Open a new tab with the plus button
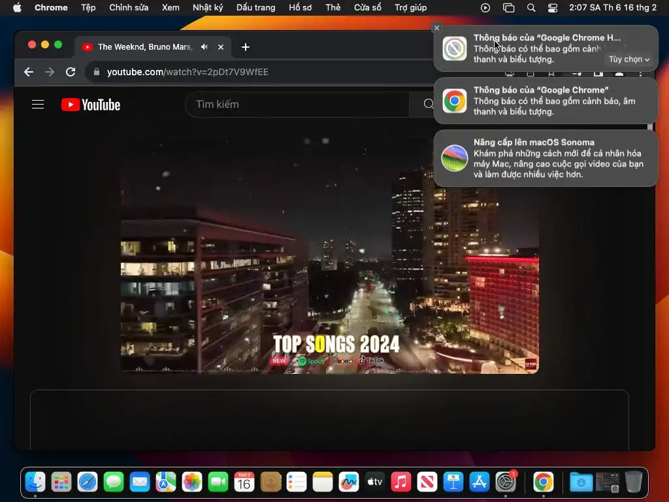Viewport: 669px width, 502px height. tap(246, 47)
